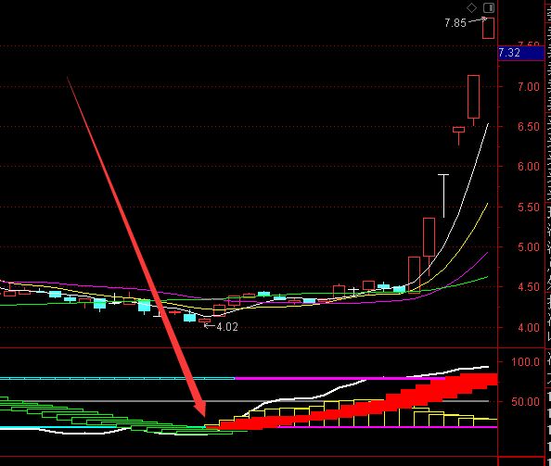Click the red candlestick at the 7.85 high
Image resolution: width=551 pixels, height=466 pixels.
[x=488, y=28]
